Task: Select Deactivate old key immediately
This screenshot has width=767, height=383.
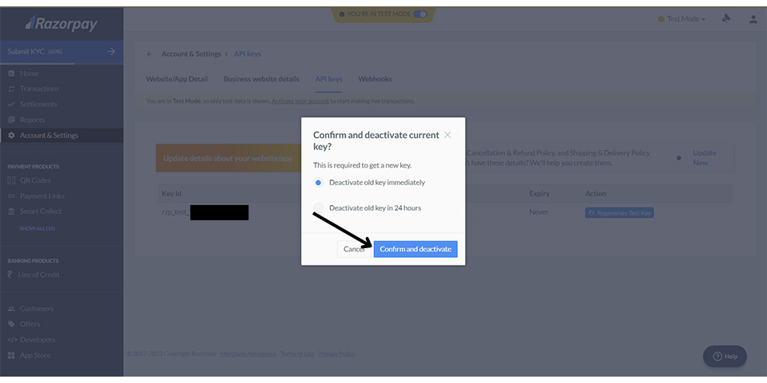Action: pos(319,183)
